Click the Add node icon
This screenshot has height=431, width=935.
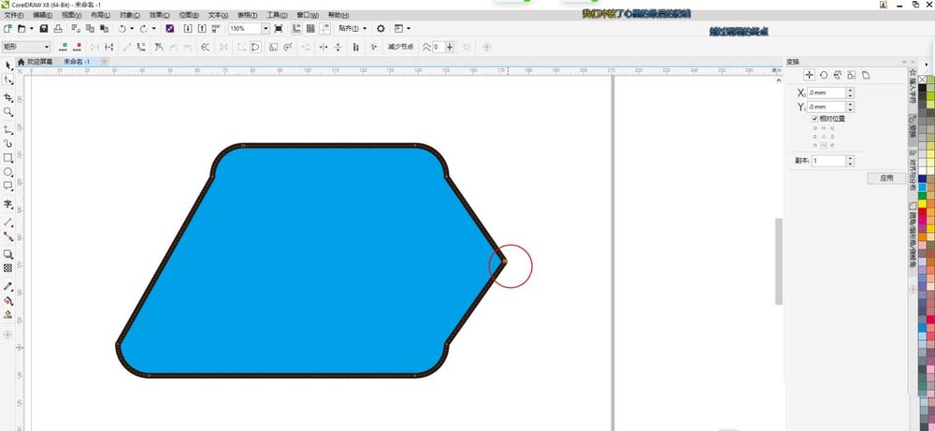[64, 47]
